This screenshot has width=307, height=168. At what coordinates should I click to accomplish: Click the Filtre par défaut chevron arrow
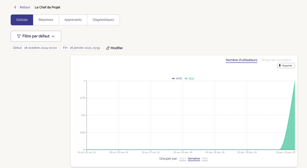pos(53,36)
